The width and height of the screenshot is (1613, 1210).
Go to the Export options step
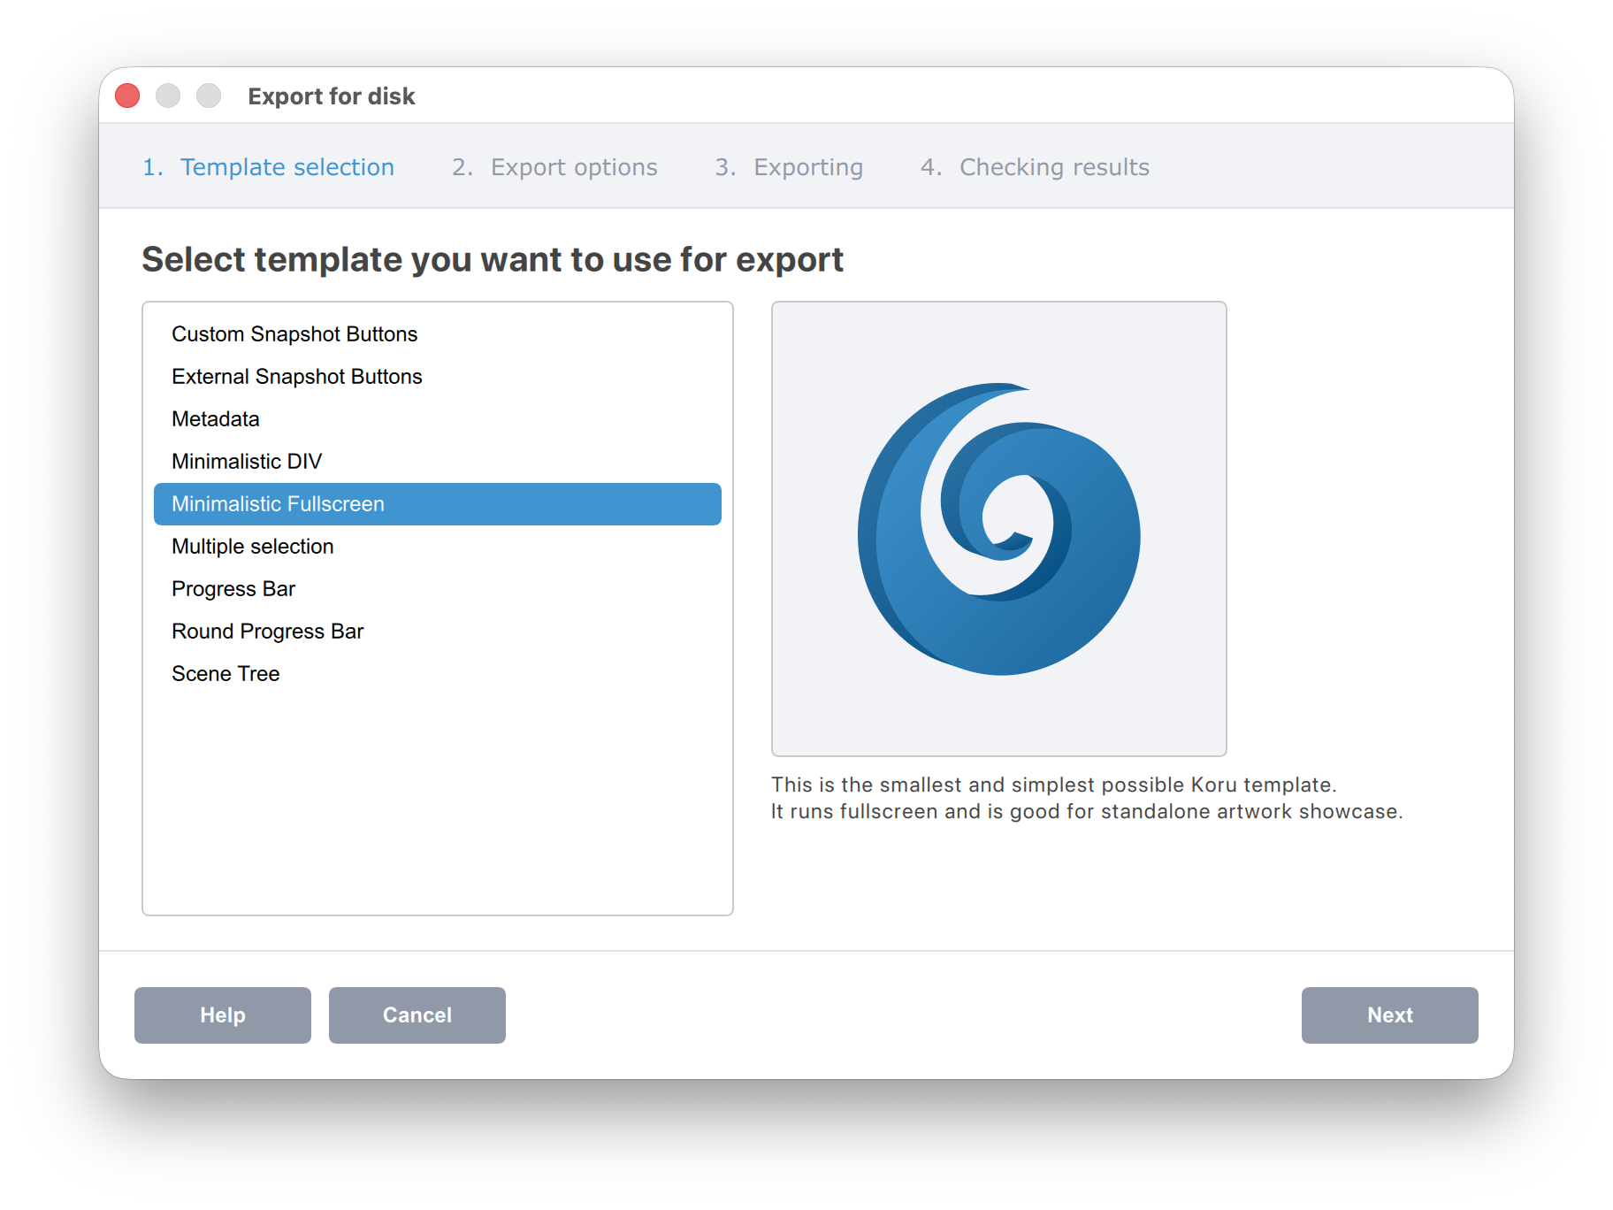click(554, 167)
